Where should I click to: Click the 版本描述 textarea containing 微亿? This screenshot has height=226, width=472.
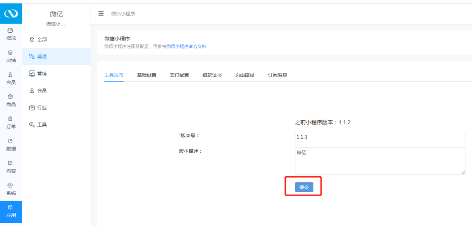point(380,161)
